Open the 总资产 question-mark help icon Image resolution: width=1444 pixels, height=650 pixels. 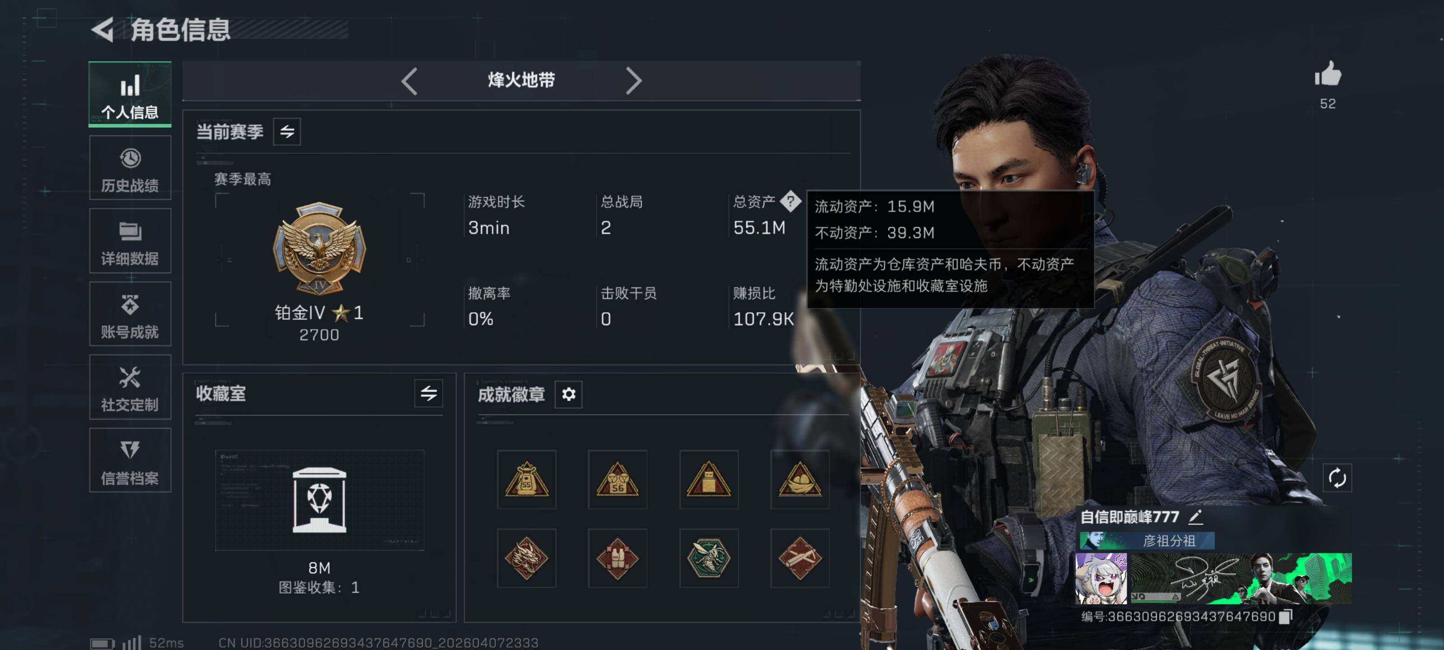[791, 201]
